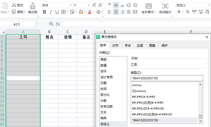211x127 pixels.
Task: Open the number format 自定义 dropdown
Action: point(209,5)
